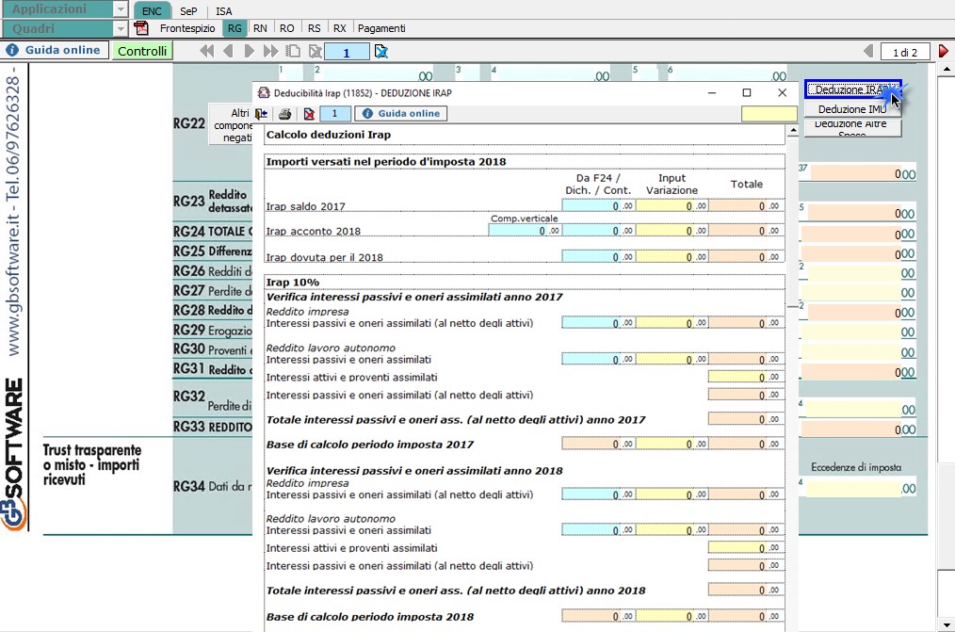Switch to the ENC tab
955x632 pixels.
(x=152, y=11)
